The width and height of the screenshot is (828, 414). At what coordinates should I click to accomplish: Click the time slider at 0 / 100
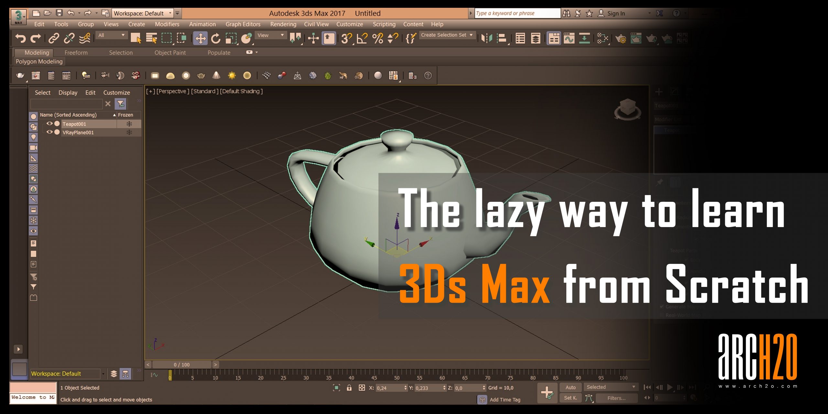tap(181, 365)
